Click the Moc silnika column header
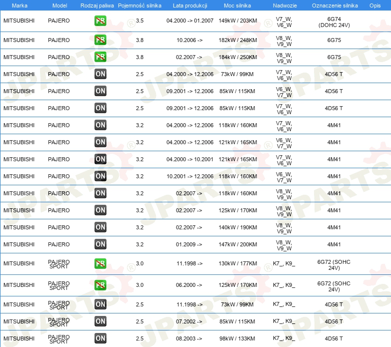 tap(237, 6)
